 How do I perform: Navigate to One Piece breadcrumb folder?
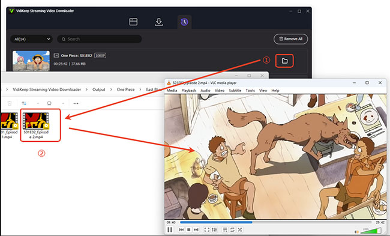pyautogui.click(x=125, y=89)
